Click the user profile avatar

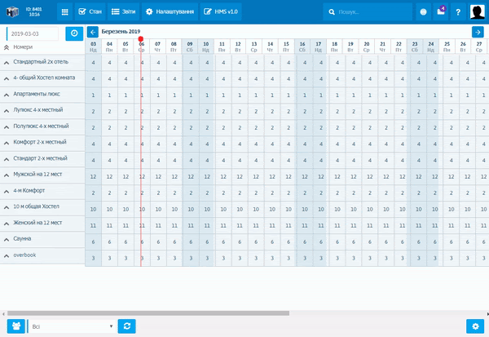point(478,11)
